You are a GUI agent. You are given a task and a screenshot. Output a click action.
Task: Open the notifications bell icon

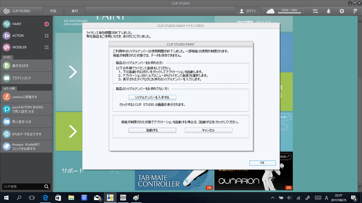[328, 11]
